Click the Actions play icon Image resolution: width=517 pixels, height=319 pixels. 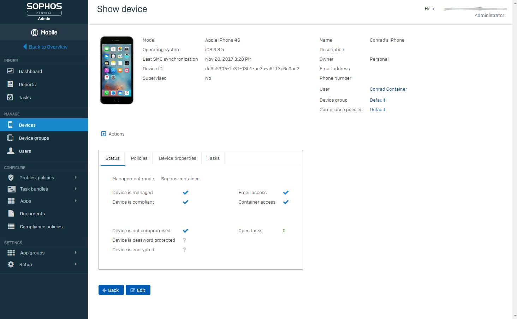coord(103,134)
